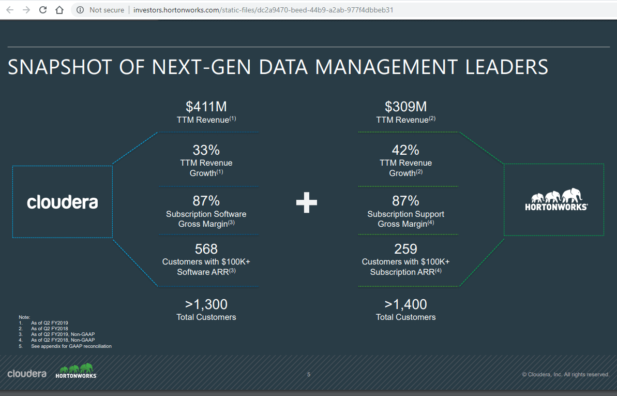Screen dimensions: 617x396
Task: Select the cloudera wordmark in the footer
Action: coord(26,373)
